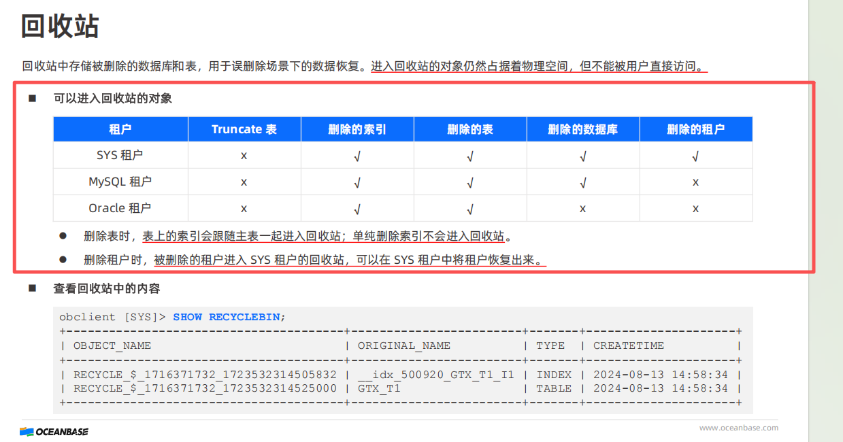Select the 删除的租户 column header
Viewport: 843px width, 442px height.
tap(695, 129)
